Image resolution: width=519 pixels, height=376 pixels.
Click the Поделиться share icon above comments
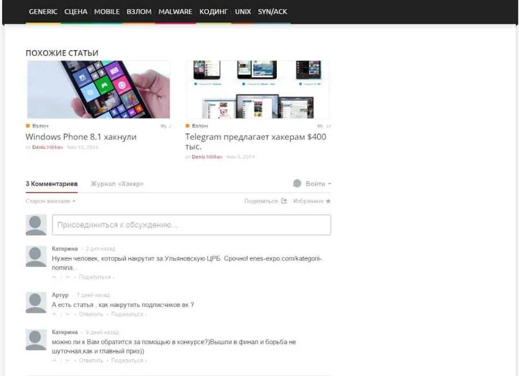(x=284, y=201)
